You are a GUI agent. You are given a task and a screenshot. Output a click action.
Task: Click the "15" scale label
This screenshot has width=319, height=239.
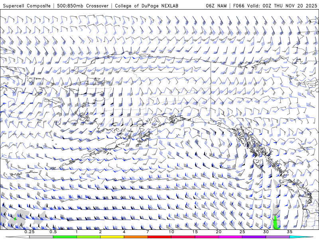point(195,232)
